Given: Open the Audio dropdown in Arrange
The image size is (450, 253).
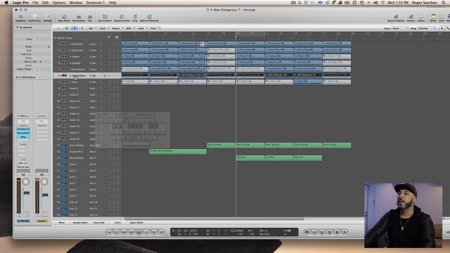Looking at the screenshot, I should point(142,29).
